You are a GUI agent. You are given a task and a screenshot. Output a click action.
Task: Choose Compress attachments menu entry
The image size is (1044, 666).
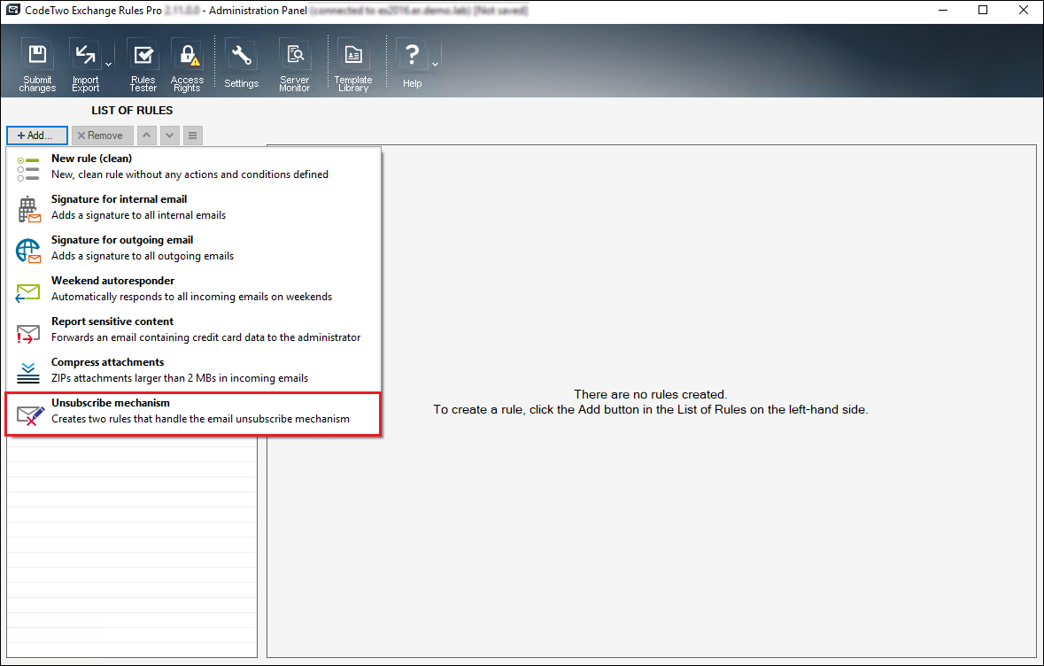pos(193,369)
